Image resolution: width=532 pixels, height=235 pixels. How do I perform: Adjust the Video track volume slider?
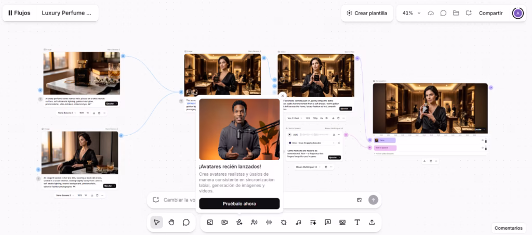coord(486,140)
